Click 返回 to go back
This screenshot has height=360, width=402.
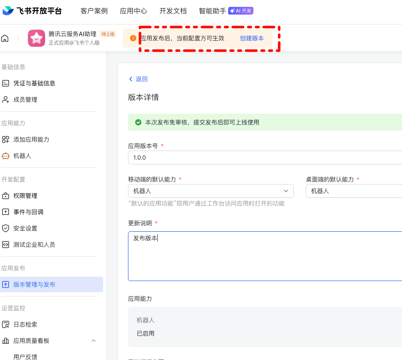pyautogui.click(x=138, y=79)
